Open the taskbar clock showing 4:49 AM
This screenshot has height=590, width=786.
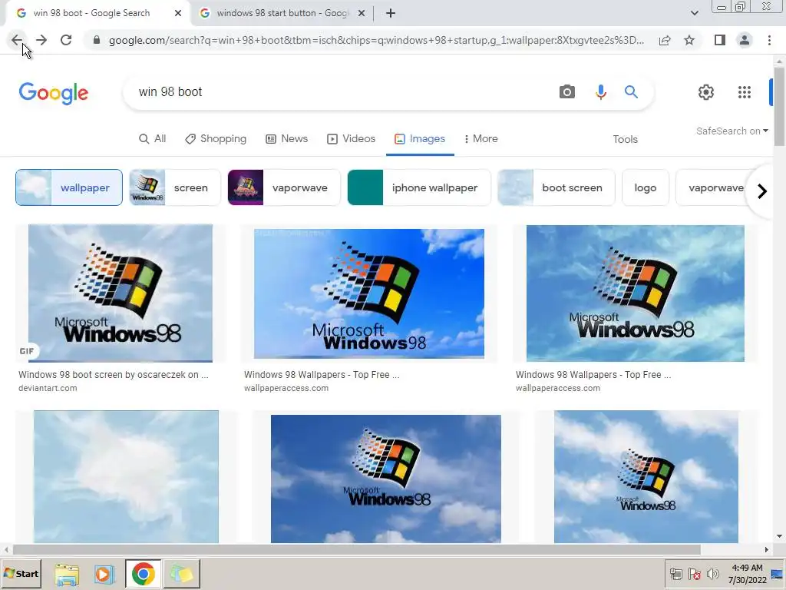click(747, 574)
